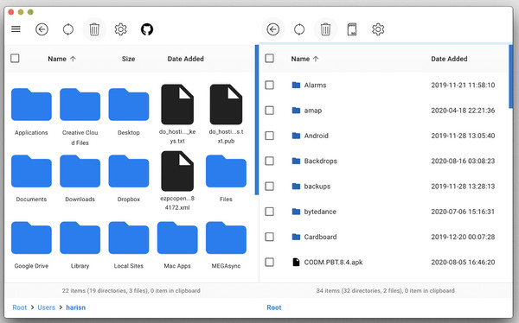The width and height of the screenshot is (519, 323).
Task: Check the Cardboard row checkbox
Action: (269, 237)
